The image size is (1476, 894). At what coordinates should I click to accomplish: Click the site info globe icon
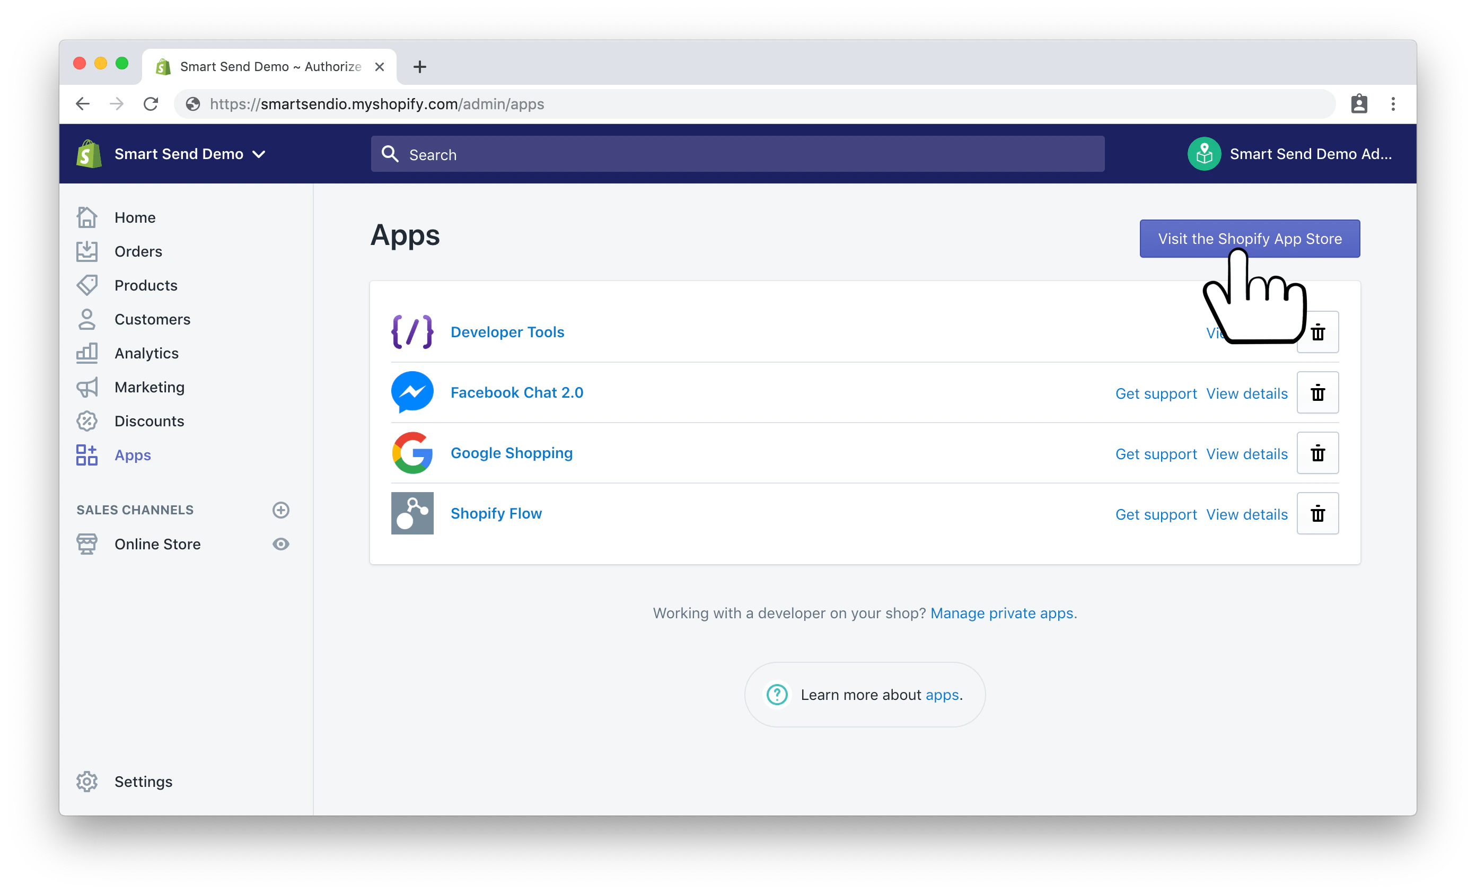pyautogui.click(x=193, y=103)
